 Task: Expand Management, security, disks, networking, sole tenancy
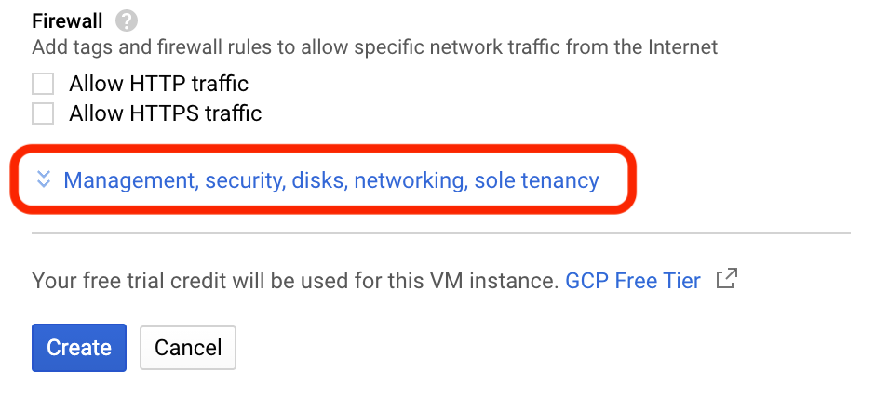[330, 180]
